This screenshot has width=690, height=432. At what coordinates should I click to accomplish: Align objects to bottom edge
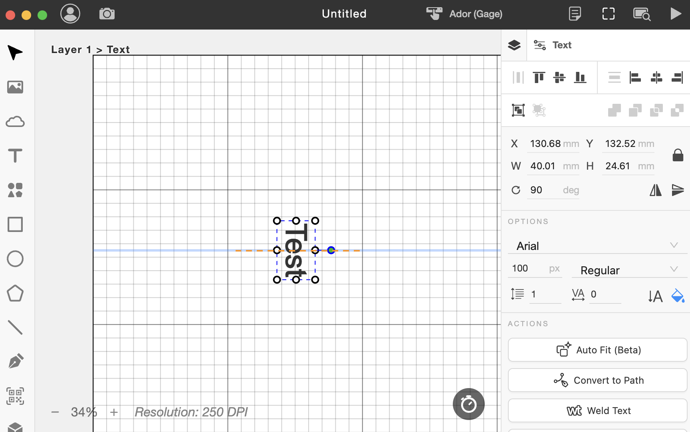coord(580,77)
